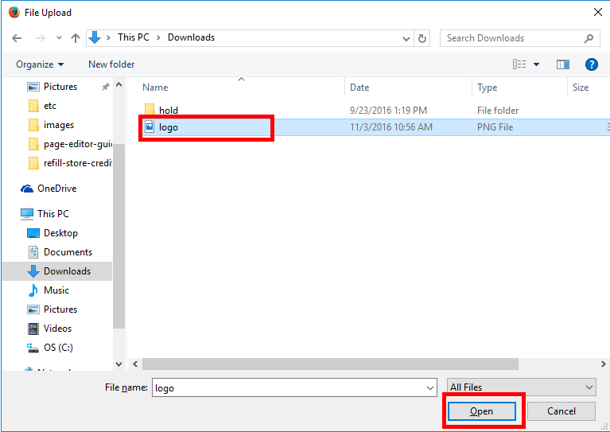Open OS (C:) drive in navigation pane
The image size is (610, 432).
49,348
